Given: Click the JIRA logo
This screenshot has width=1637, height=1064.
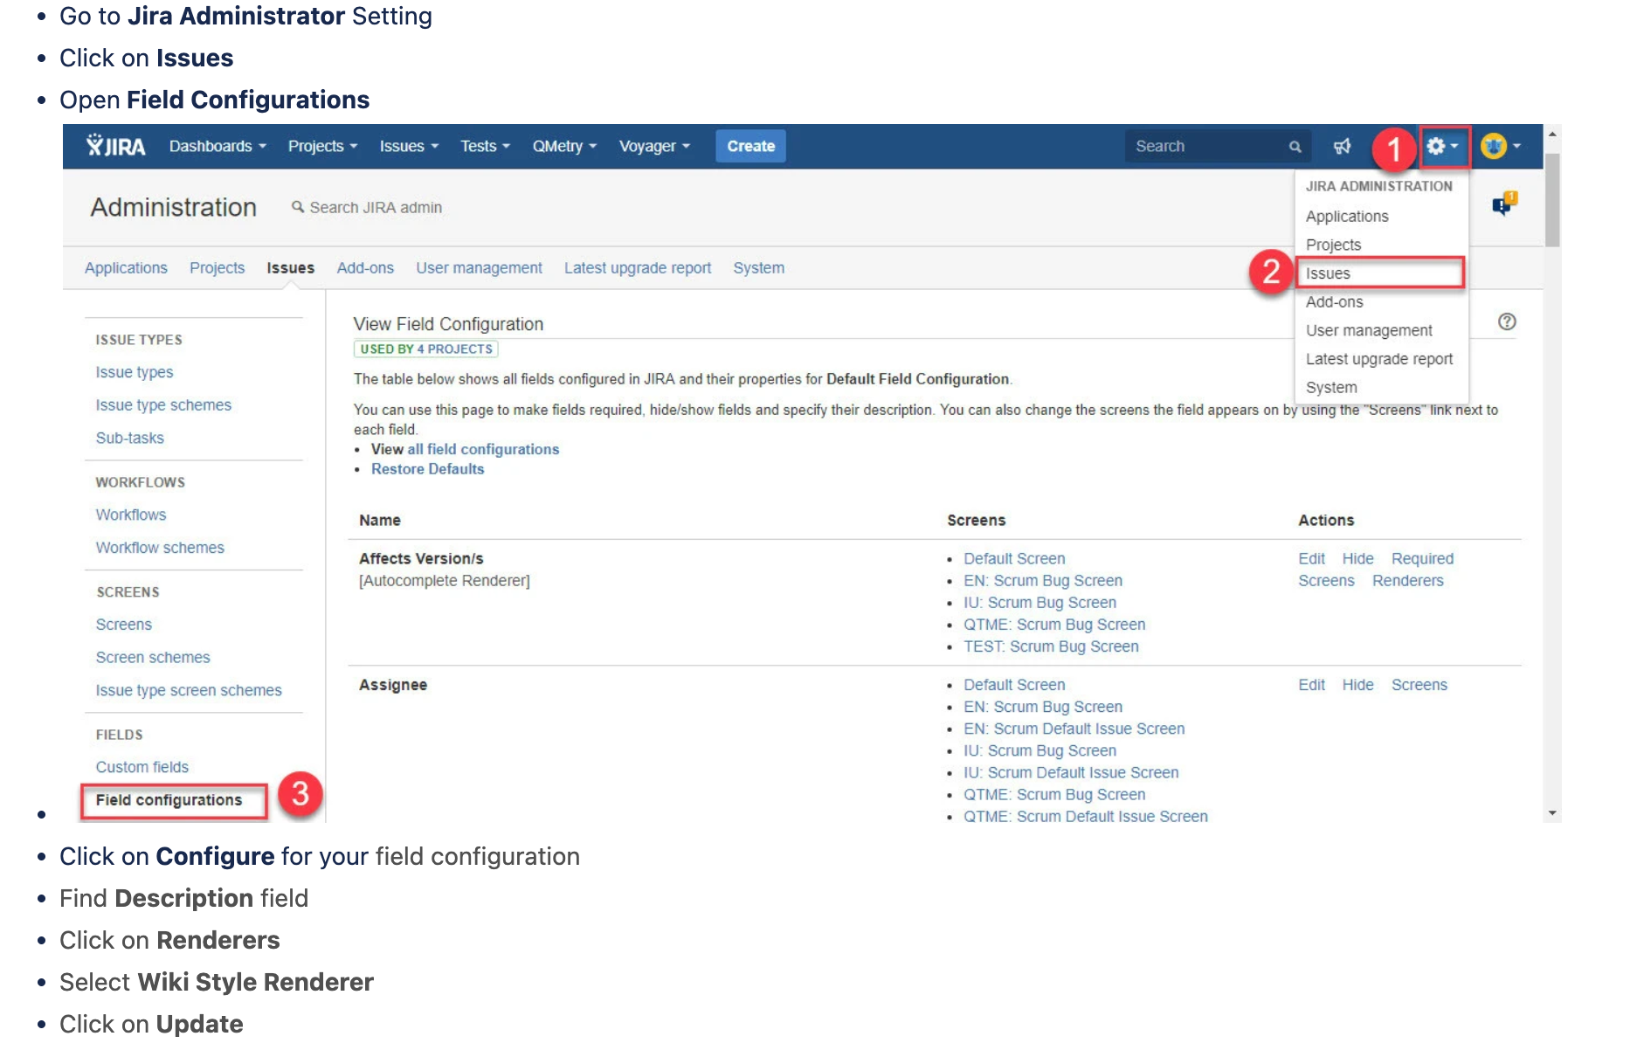Looking at the screenshot, I should click(x=114, y=146).
